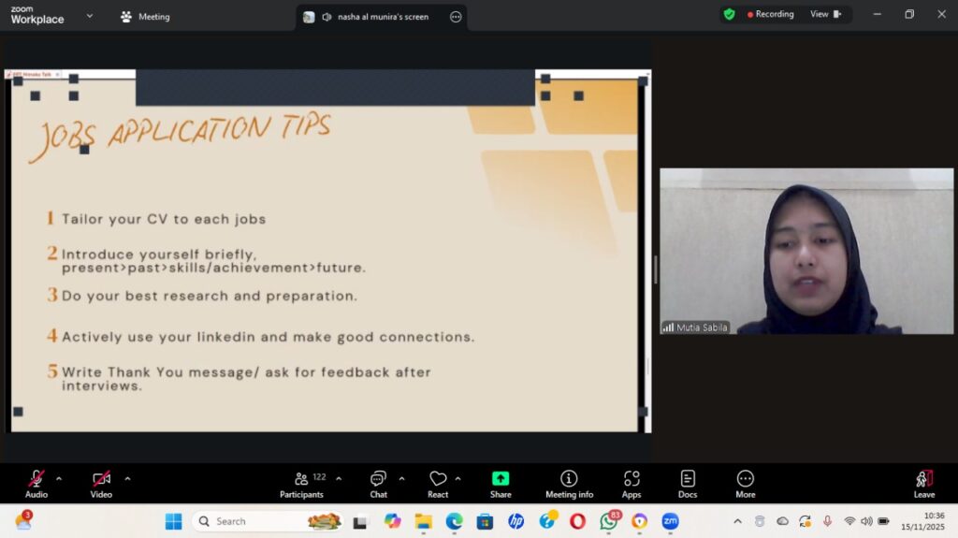Unmute the Audio microphone in Zoom
Screen dimensions: 958x538
tap(36, 483)
